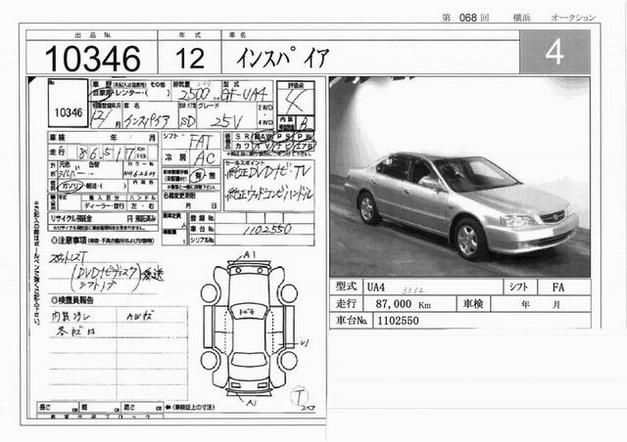
Task: Select the handwritten wood combi handle line
Action: pos(269,195)
